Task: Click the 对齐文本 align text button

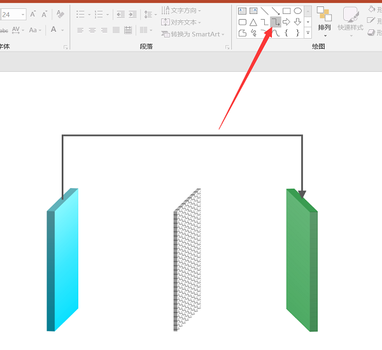Action: point(181,22)
